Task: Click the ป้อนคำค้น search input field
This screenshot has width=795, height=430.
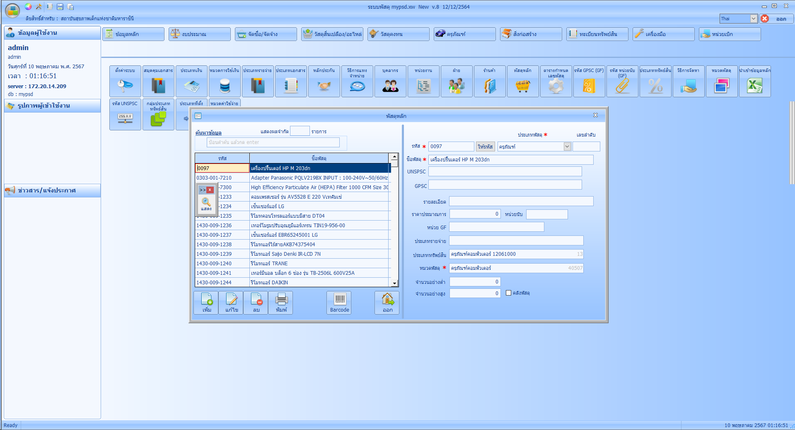Action: (x=273, y=142)
